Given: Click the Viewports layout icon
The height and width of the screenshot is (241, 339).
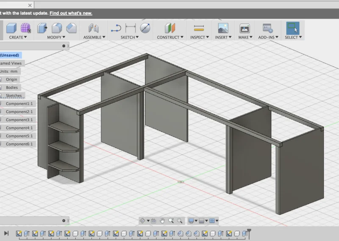Looking at the screenshot, I should [x=212, y=221].
